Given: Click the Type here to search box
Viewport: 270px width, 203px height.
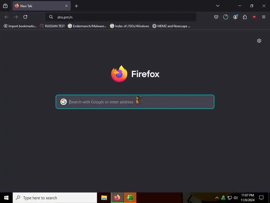Looking at the screenshot, I should (x=55, y=198).
